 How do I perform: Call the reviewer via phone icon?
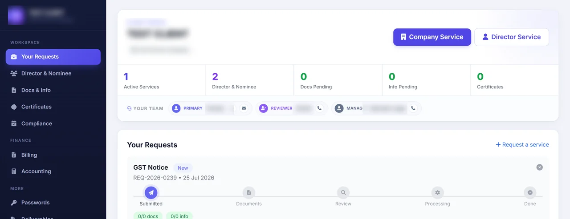coord(319,108)
